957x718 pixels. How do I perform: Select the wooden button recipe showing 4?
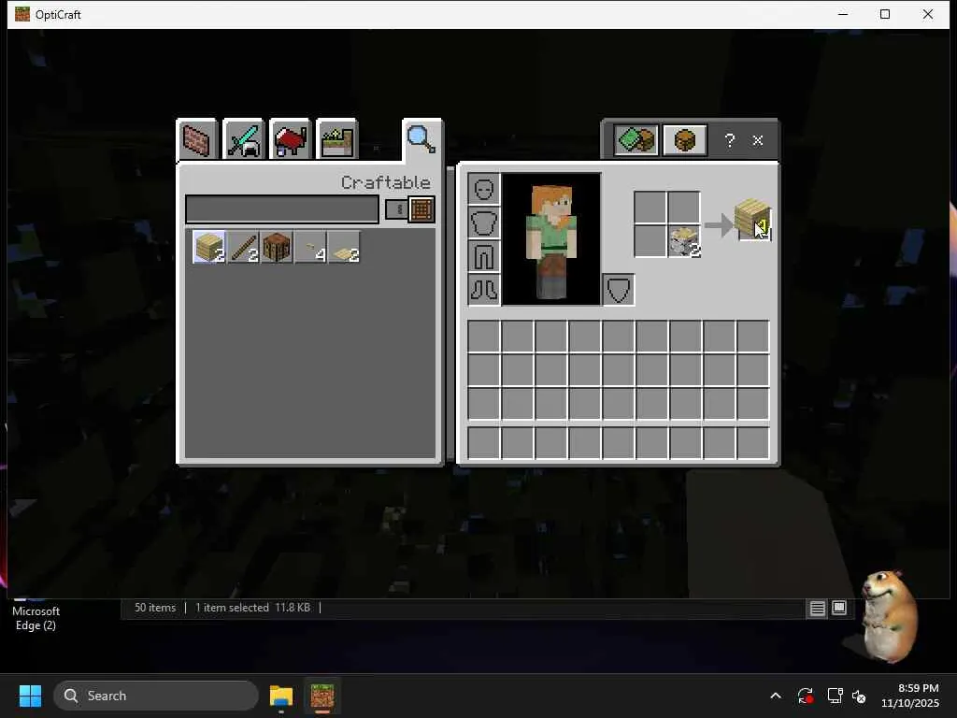click(x=310, y=247)
